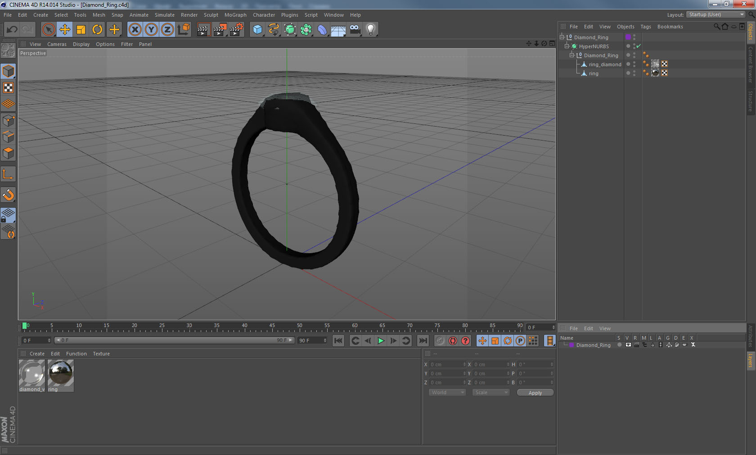Collapse the nested Diamond_Ring null
This screenshot has width=756, height=455.
[x=572, y=55]
